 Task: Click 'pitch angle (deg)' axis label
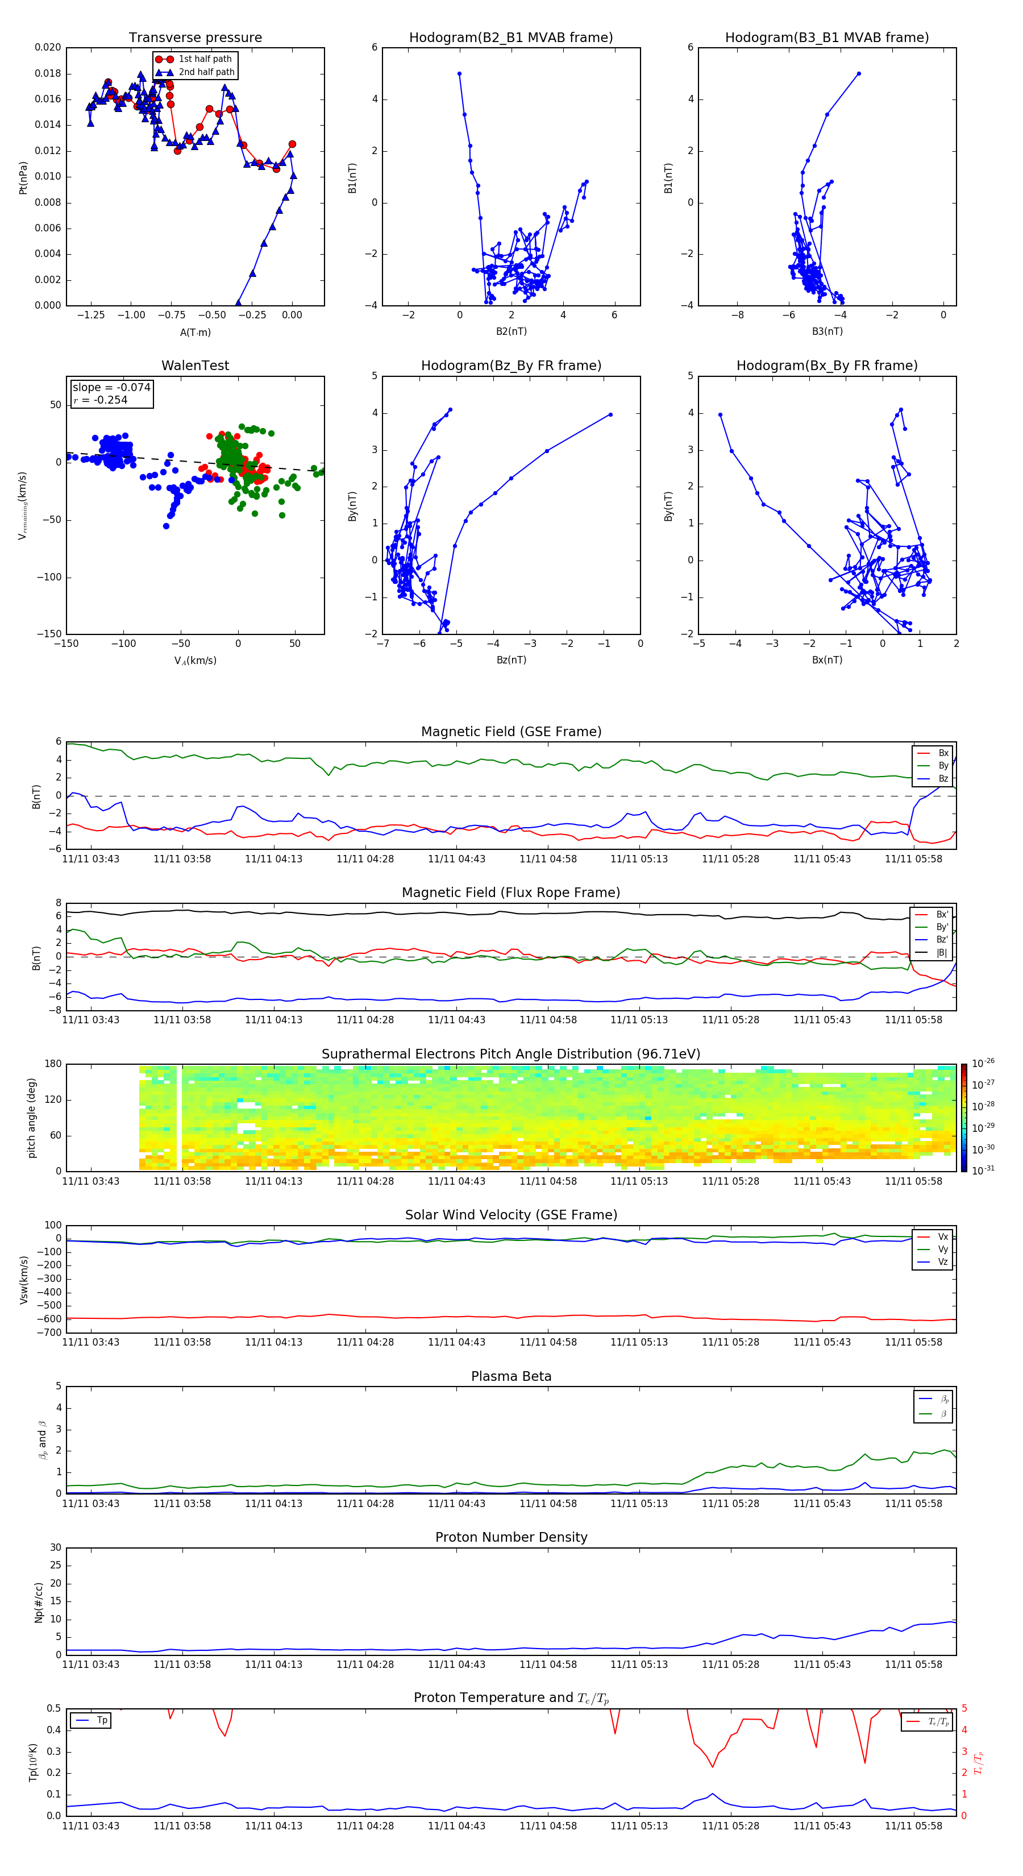pos(31,1118)
